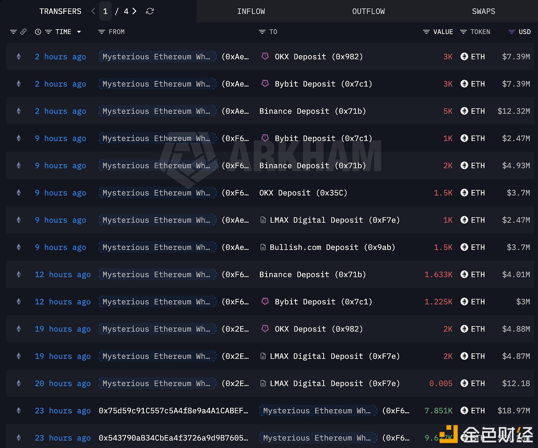Switch to the INFLOW tab
Image resolution: width=538 pixels, height=448 pixels.
coord(251,11)
